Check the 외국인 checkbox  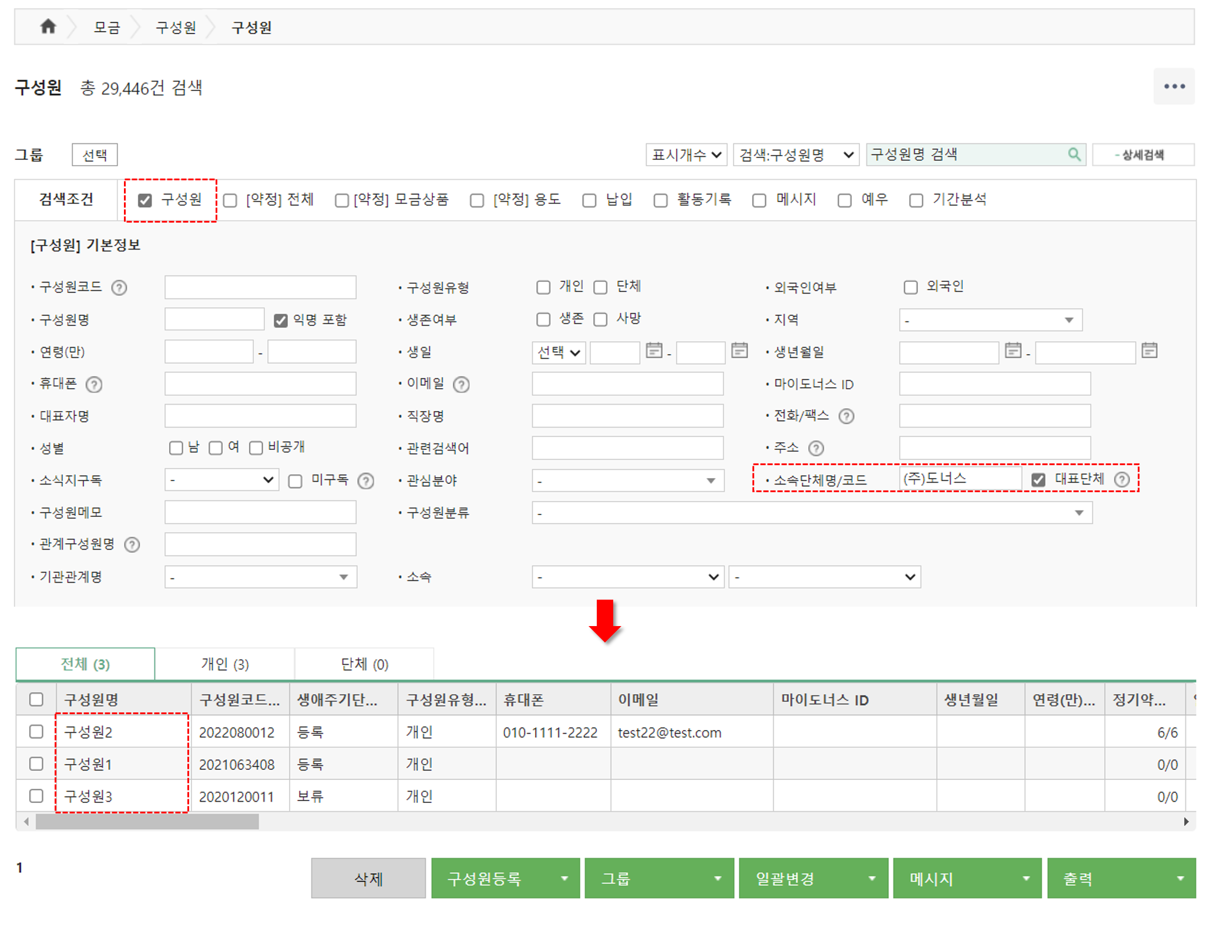[910, 287]
